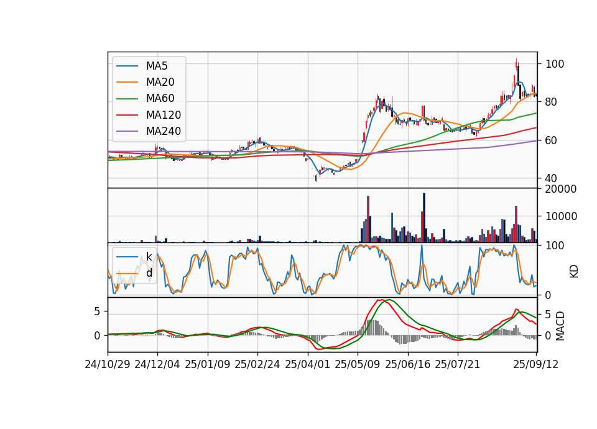Click the 100 tick on KD axis
The width and height of the screenshot is (597, 429).
click(555, 246)
